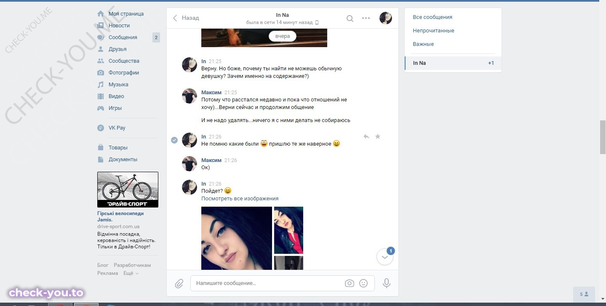Click the Сообщества group icon
Image resolution: width=606 pixels, height=306 pixels.
coord(101,61)
